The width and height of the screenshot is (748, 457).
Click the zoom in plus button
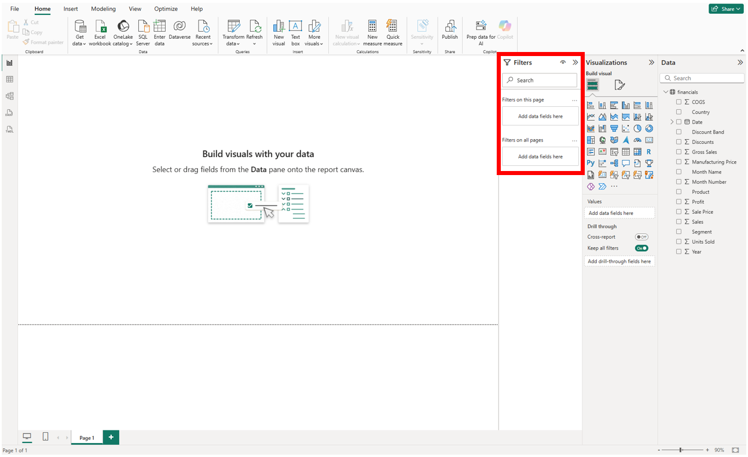coord(707,449)
